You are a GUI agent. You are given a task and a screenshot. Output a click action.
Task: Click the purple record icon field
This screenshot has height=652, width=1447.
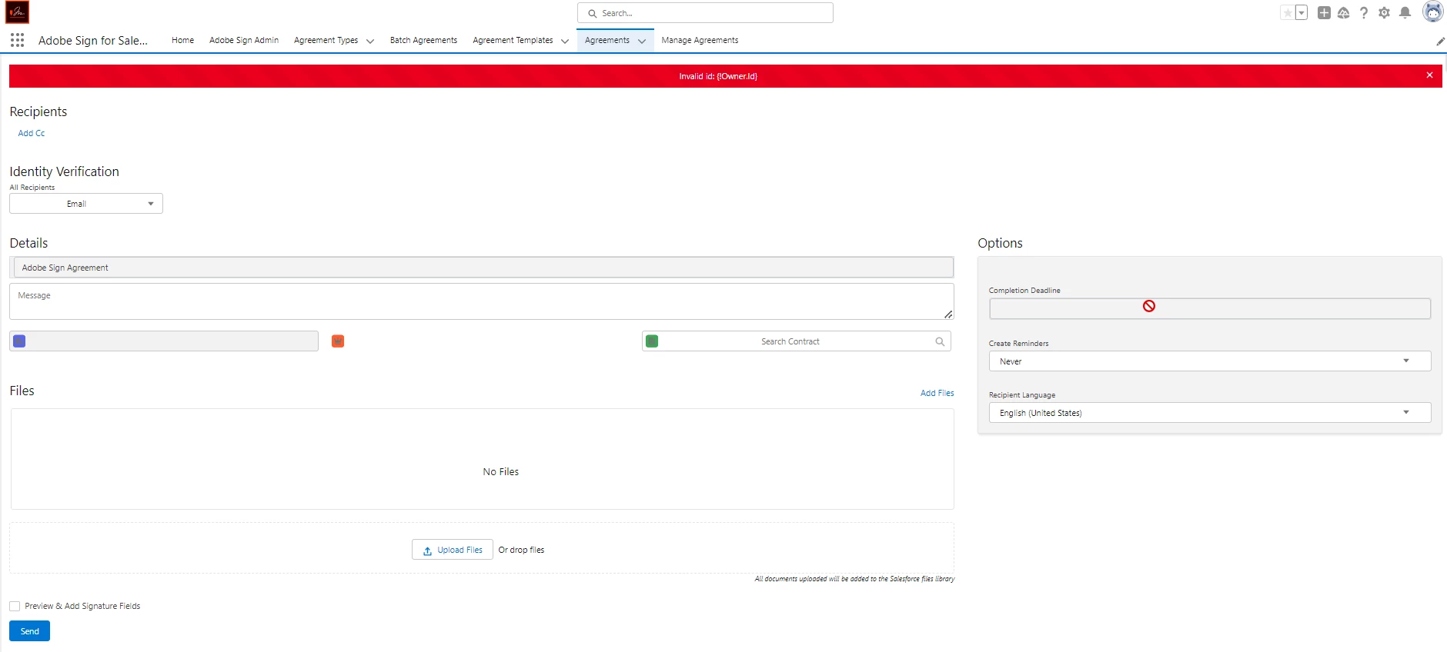164,341
